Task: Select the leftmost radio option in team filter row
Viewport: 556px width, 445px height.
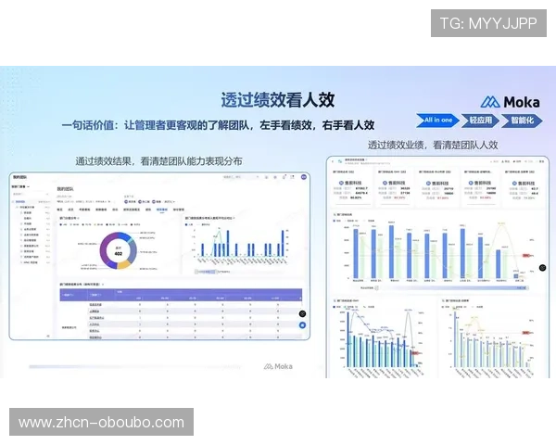Action: (130, 201)
